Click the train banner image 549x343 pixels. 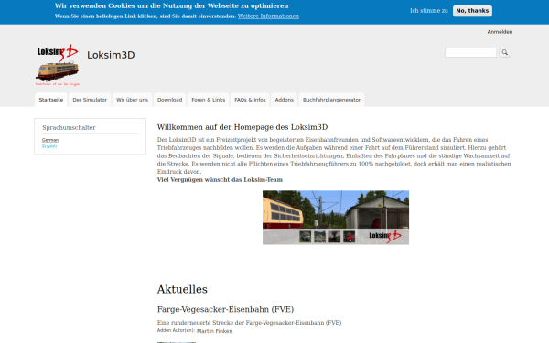pyautogui.click(x=336, y=218)
